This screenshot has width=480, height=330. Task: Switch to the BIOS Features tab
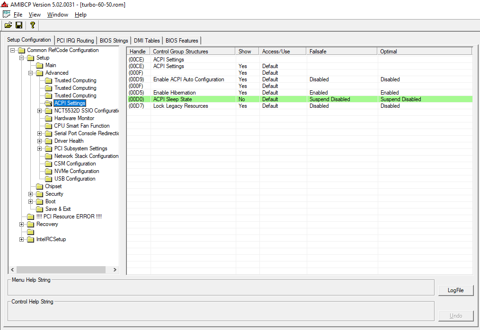182,41
